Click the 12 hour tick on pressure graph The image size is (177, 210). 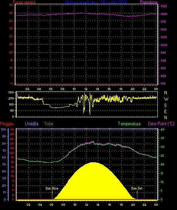86,89
